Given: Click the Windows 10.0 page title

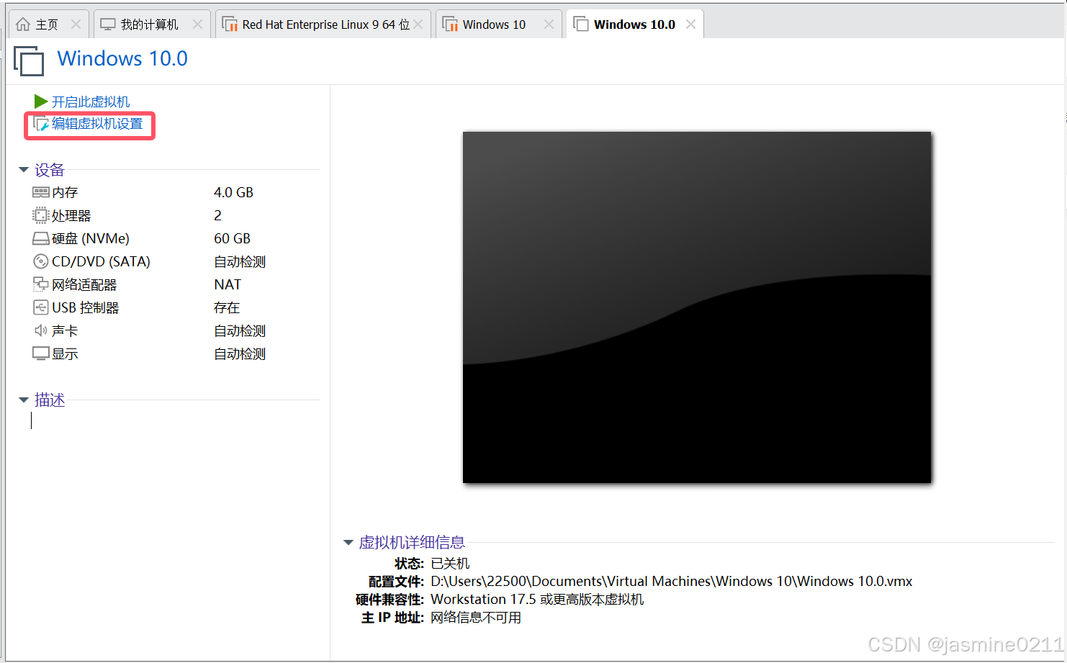Looking at the screenshot, I should (x=122, y=58).
